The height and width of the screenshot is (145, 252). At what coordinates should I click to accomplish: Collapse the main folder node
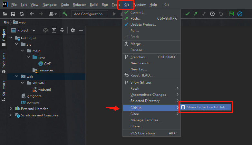23,51
